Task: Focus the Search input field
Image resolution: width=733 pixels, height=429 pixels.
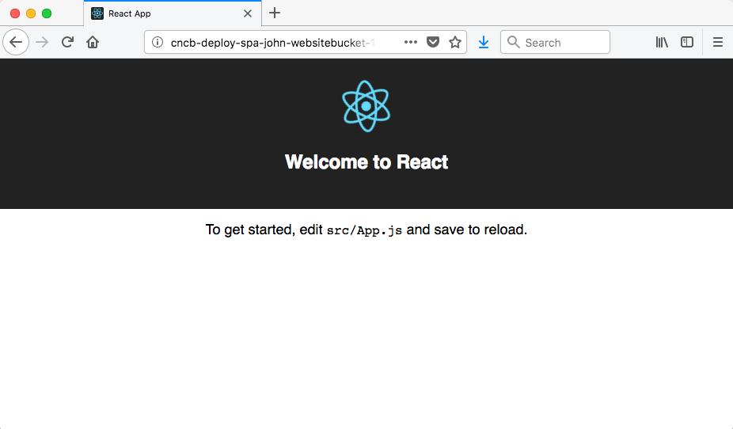Action: pos(555,42)
